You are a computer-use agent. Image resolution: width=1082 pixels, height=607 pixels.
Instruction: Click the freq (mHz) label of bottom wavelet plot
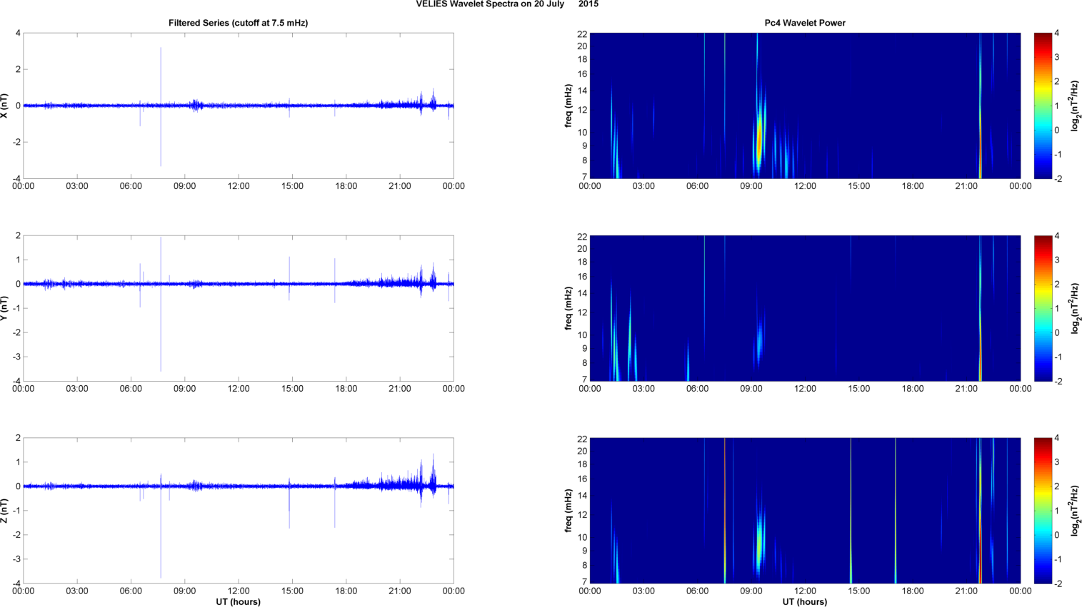(x=568, y=511)
